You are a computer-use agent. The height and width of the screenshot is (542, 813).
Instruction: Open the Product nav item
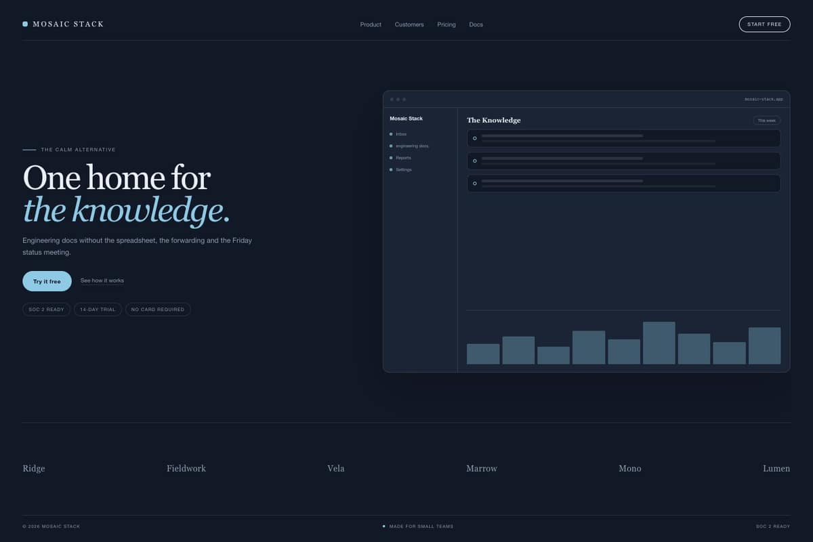[x=371, y=24]
